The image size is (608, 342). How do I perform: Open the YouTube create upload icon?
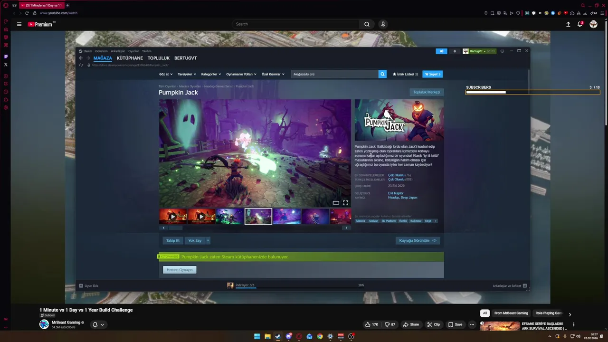(x=568, y=24)
